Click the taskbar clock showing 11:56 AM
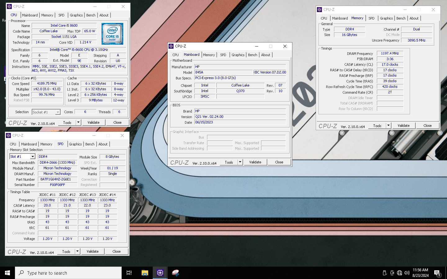This screenshot has width=447, height=279. tap(420, 273)
